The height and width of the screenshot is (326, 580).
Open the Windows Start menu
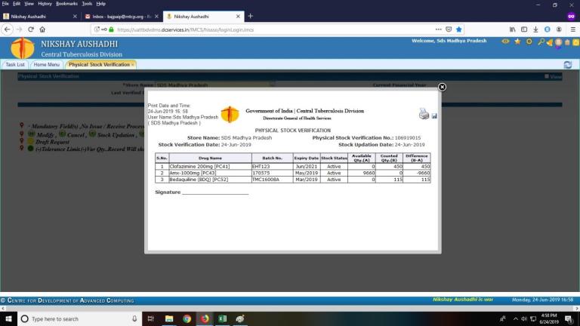8,318
